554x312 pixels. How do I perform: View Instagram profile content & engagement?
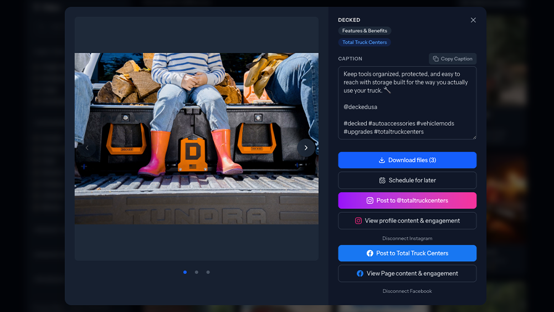point(407,221)
